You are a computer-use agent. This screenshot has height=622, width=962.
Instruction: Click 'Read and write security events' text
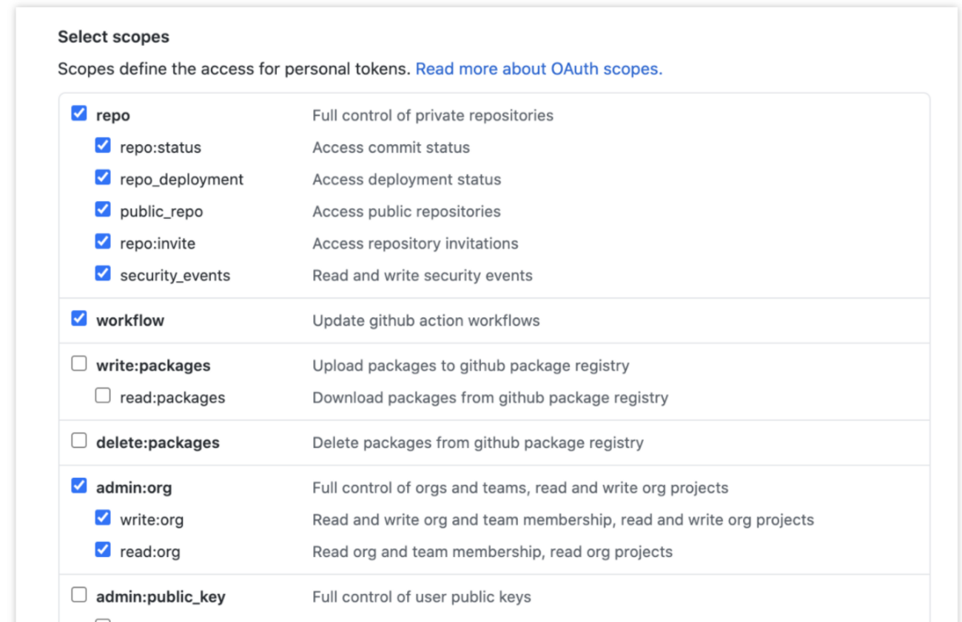423,275
